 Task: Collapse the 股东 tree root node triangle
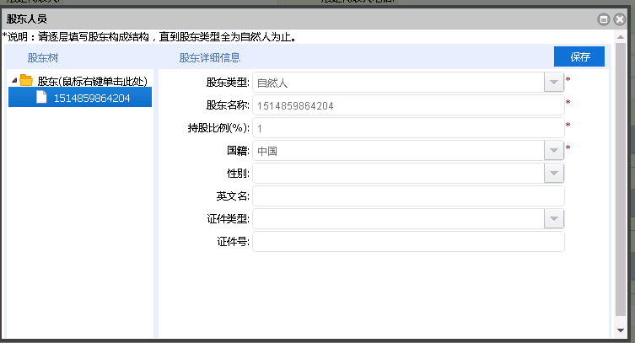coord(14,81)
